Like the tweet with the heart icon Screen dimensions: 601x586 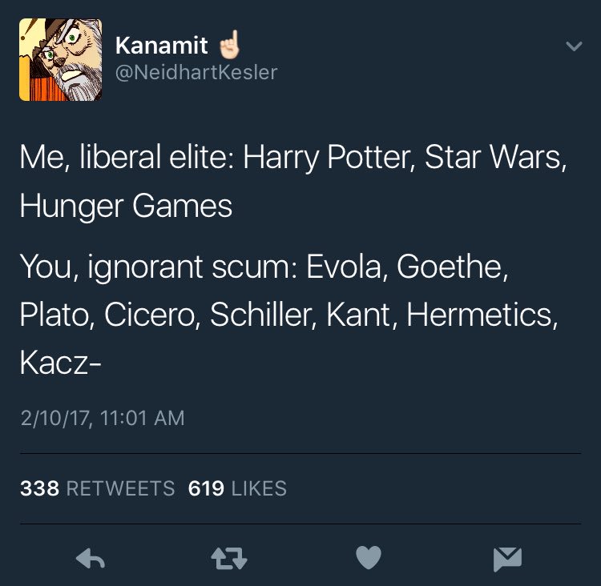pos(369,558)
